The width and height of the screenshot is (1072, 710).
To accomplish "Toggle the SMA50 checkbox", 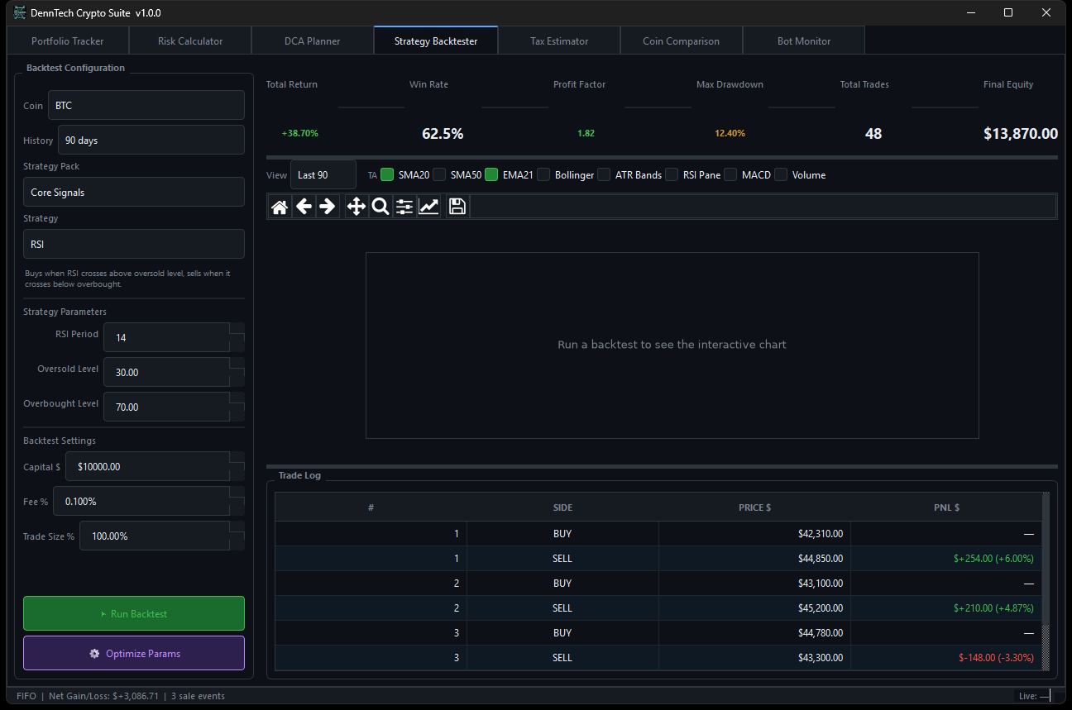I will point(439,174).
